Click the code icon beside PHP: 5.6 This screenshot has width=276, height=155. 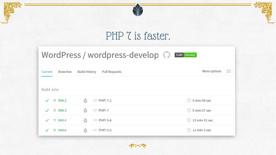tap(95, 120)
